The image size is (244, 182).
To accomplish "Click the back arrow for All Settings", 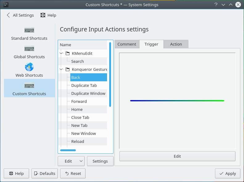I will pyautogui.click(x=8, y=15).
